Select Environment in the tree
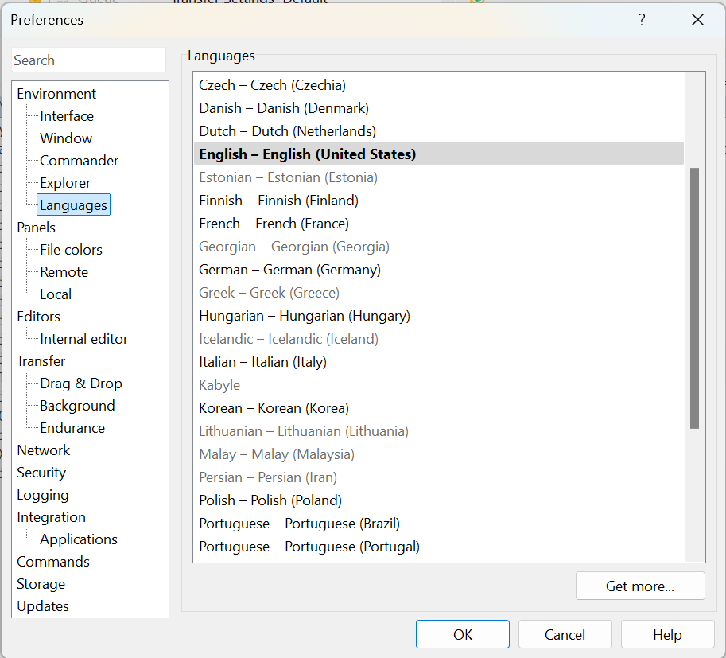726x658 pixels. coord(56,94)
